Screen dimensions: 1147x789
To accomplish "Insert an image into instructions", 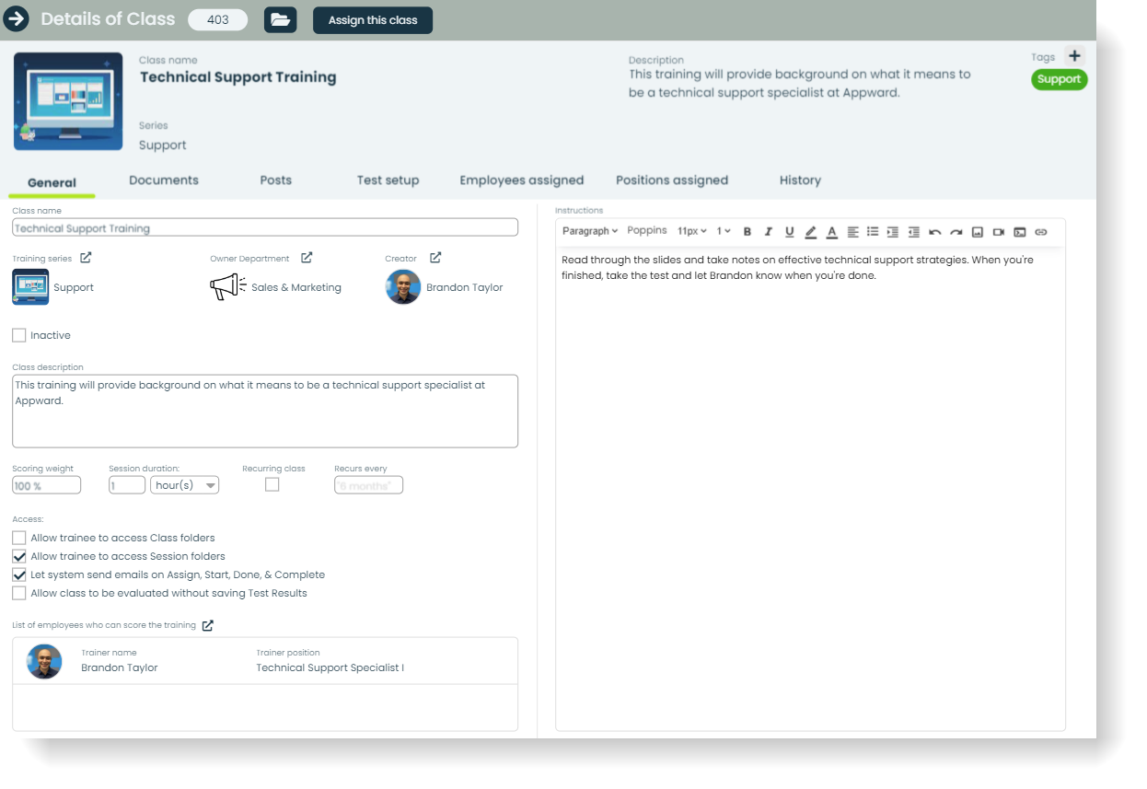I will [x=978, y=232].
